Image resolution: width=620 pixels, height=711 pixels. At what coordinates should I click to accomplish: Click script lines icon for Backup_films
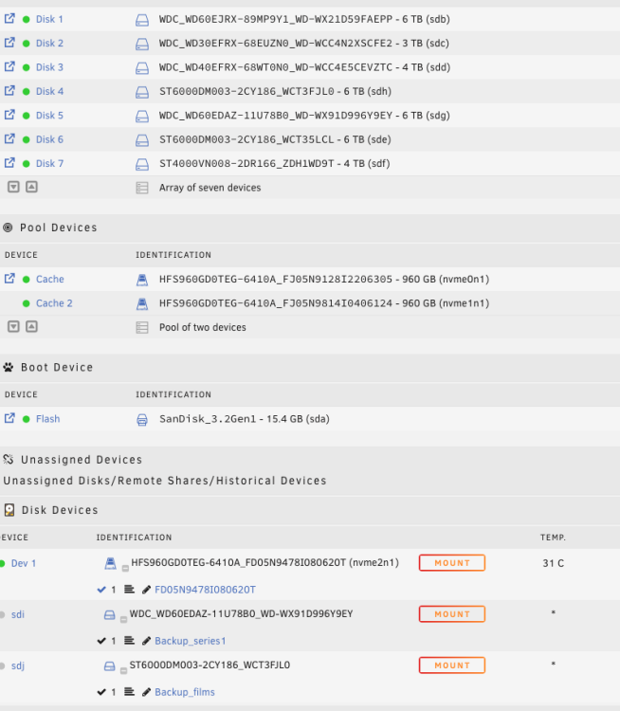129,691
